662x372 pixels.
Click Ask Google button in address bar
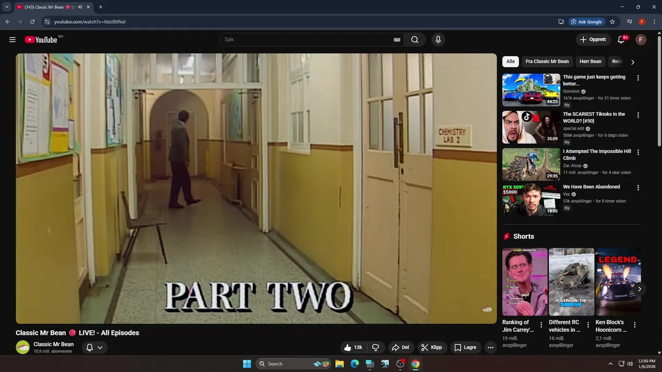(586, 22)
